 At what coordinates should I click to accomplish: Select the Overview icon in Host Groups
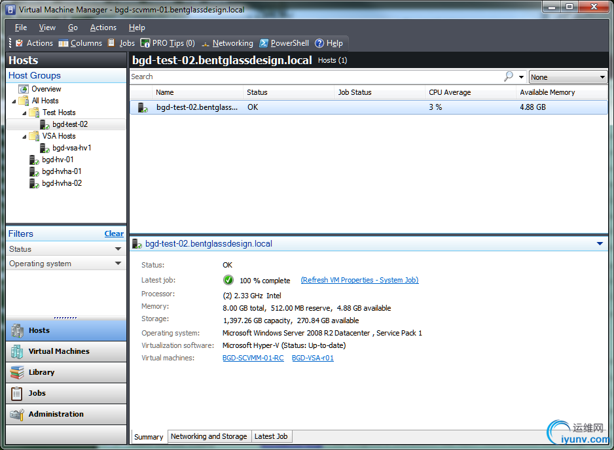coord(24,89)
